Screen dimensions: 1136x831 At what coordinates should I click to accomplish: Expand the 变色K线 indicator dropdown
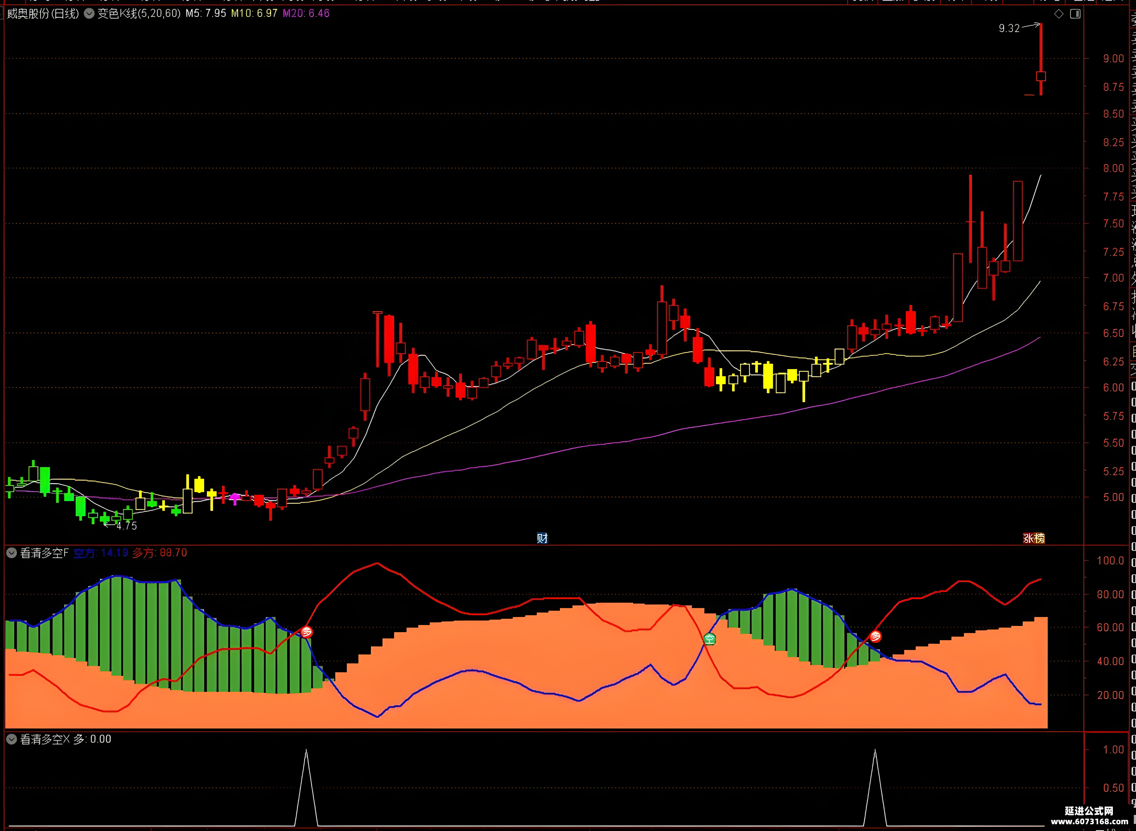click(x=89, y=13)
